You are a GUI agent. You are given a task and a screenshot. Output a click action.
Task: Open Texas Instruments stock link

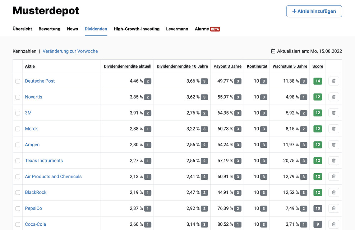coord(44,161)
